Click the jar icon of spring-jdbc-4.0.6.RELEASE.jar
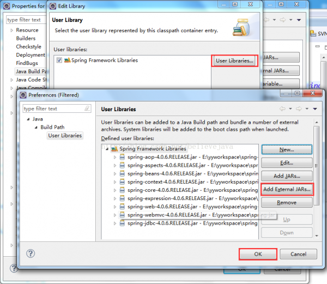Image resolution: width=327 pixels, height=284 pixels. [122, 223]
